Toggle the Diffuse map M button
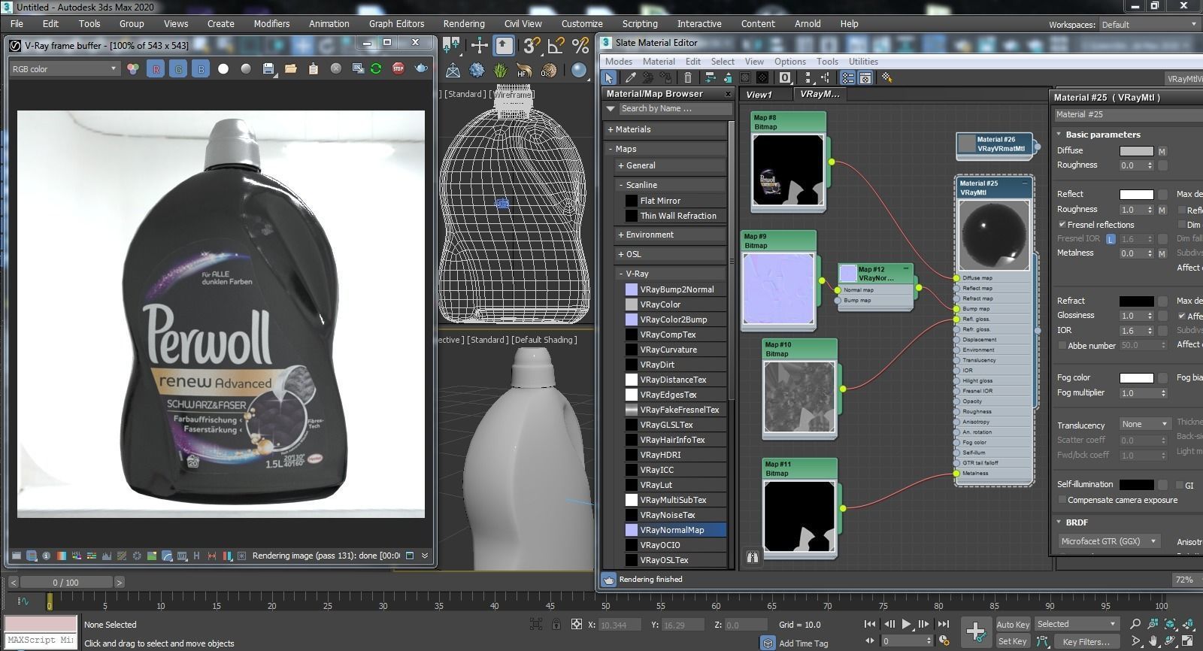Viewport: 1203px width, 651px height. tap(1162, 151)
